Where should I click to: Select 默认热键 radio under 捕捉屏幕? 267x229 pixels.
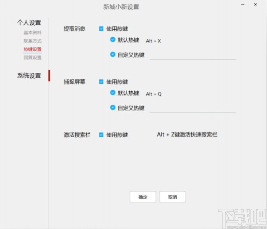click(x=113, y=93)
